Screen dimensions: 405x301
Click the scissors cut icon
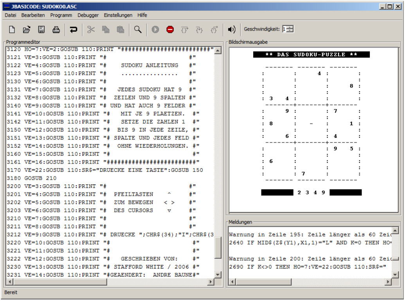coord(91,29)
